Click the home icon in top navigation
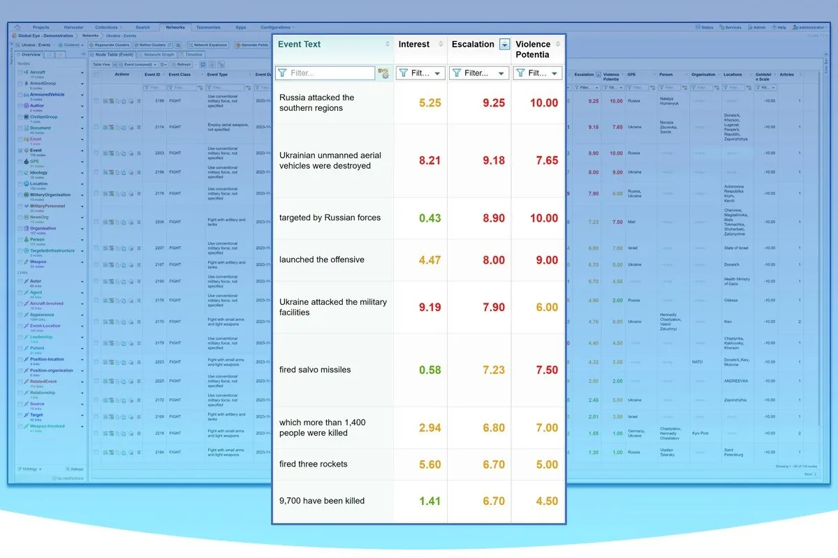838x558 pixels. pos(17,27)
